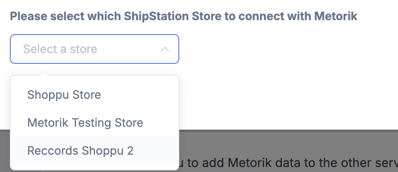Image resolution: width=398 pixels, height=172 pixels.
Task: Click the up-chevron icon in the store field
Action: tap(165, 49)
